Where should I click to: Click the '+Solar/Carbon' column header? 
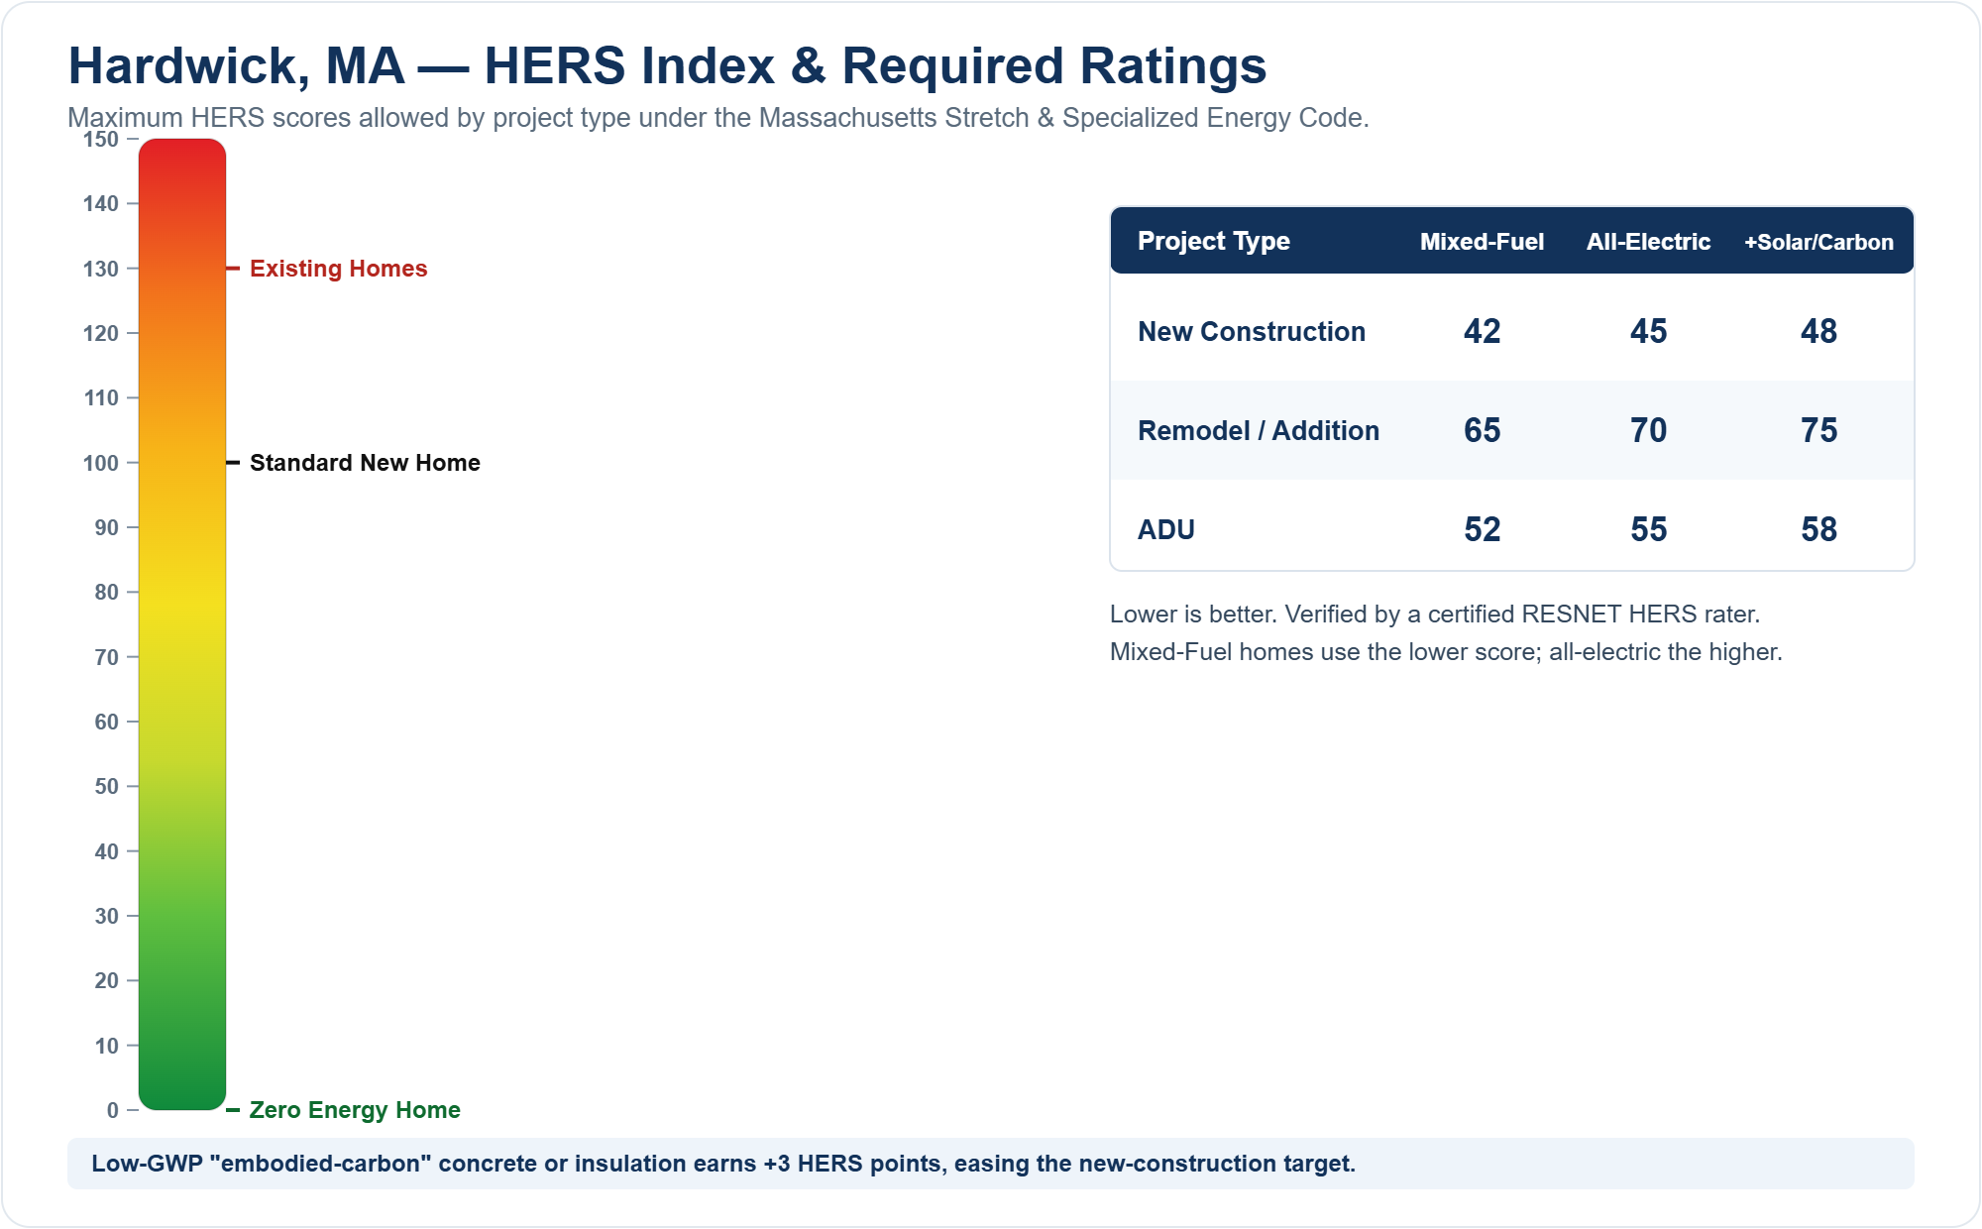[x=1819, y=242]
